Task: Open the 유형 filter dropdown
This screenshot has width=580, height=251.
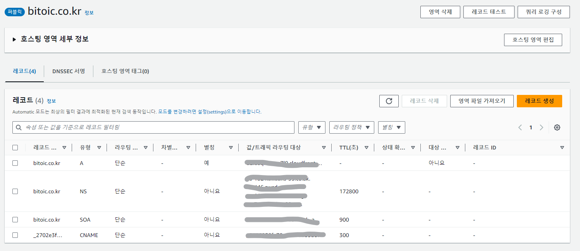Action: (x=312, y=127)
